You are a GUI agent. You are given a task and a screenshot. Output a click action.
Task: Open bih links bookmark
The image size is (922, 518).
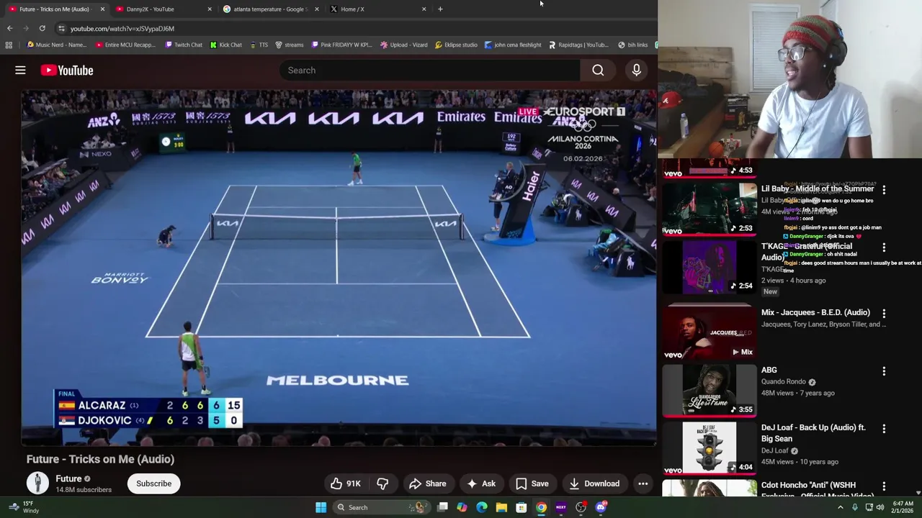(x=632, y=45)
